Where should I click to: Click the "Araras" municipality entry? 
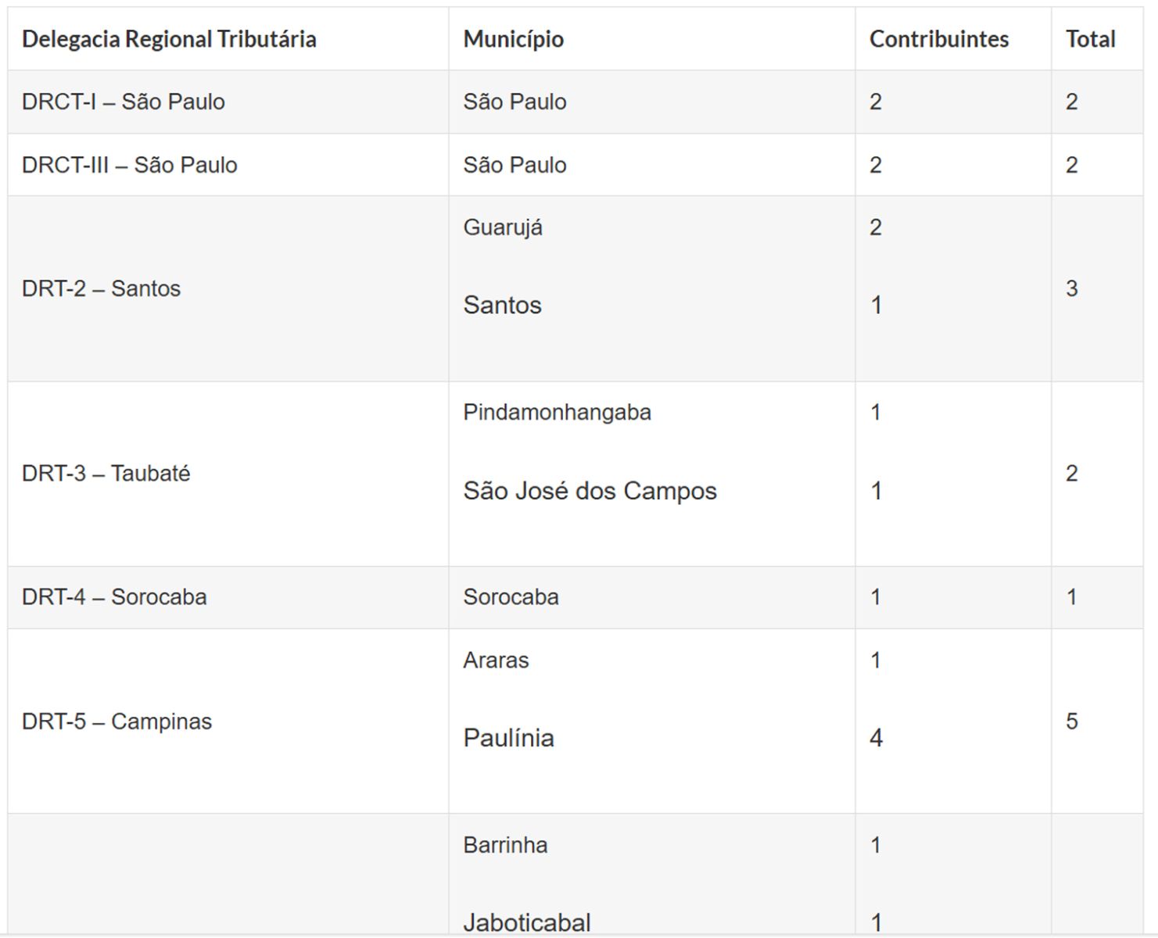[496, 661]
